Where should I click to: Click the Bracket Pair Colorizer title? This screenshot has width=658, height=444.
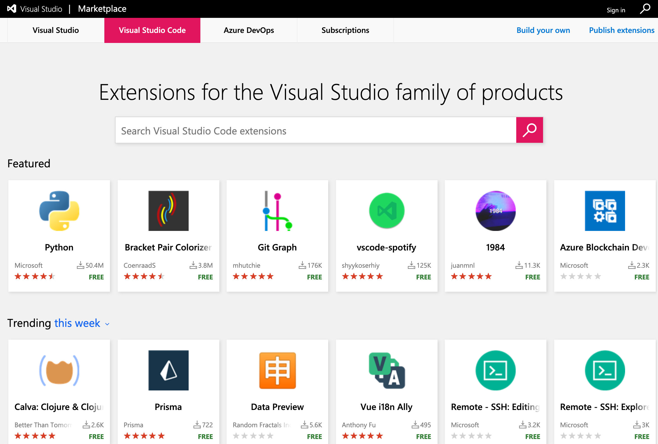click(x=169, y=247)
